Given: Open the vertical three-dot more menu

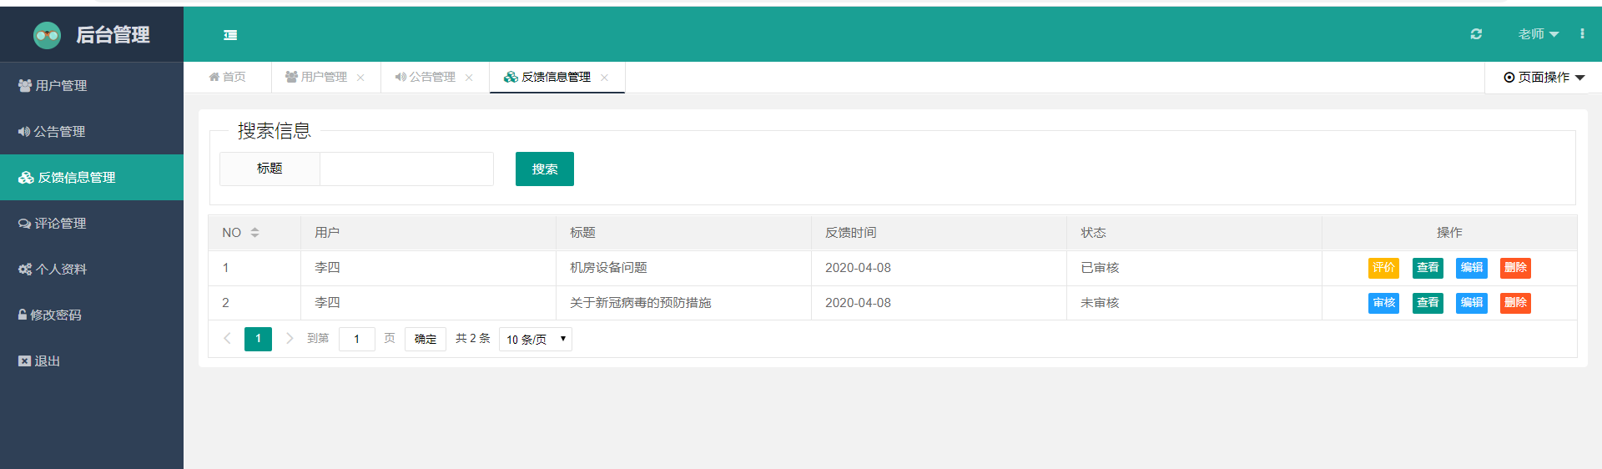Looking at the screenshot, I should pyautogui.click(x=1582, y=34).
